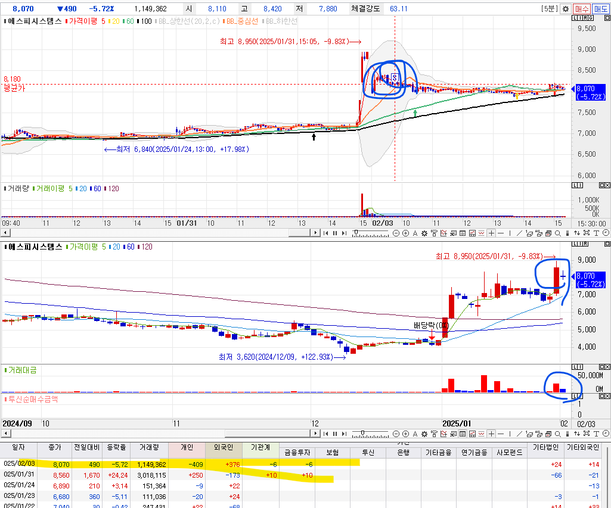Toggle L button in the 거래량 volume pane

point(575,185)
